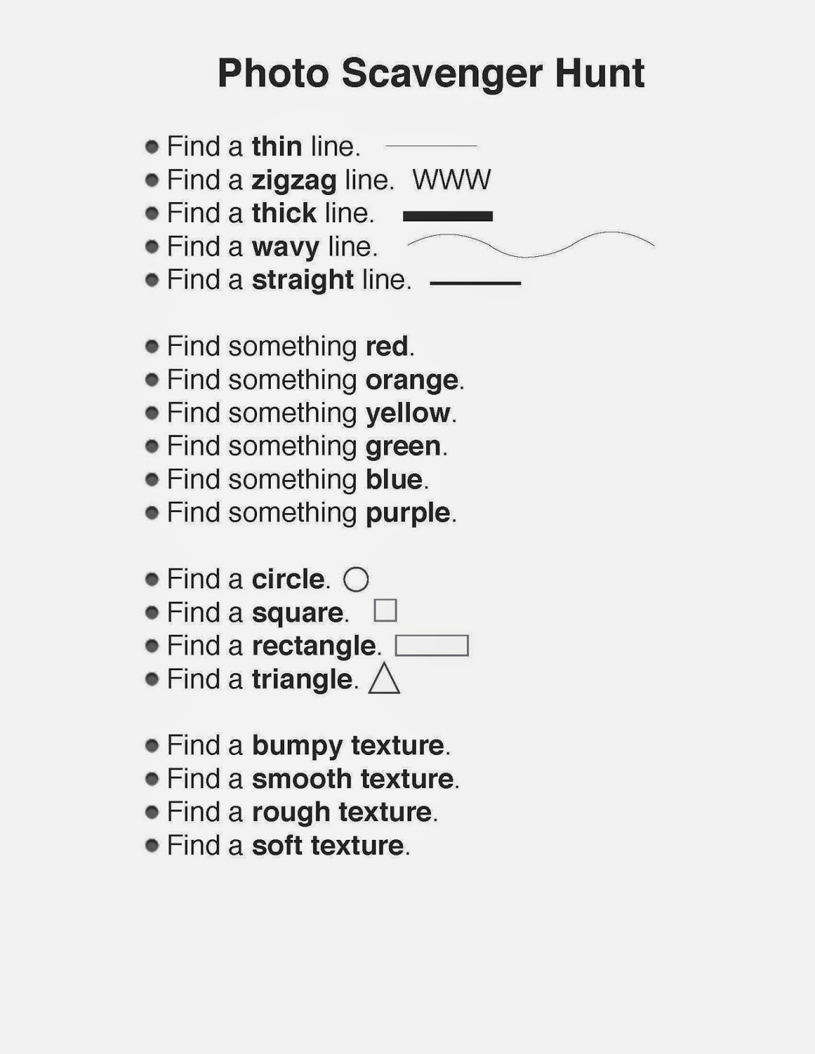Click the bullet before rough texture
This screenshot has width=815, height=1054.
point(152,812)
